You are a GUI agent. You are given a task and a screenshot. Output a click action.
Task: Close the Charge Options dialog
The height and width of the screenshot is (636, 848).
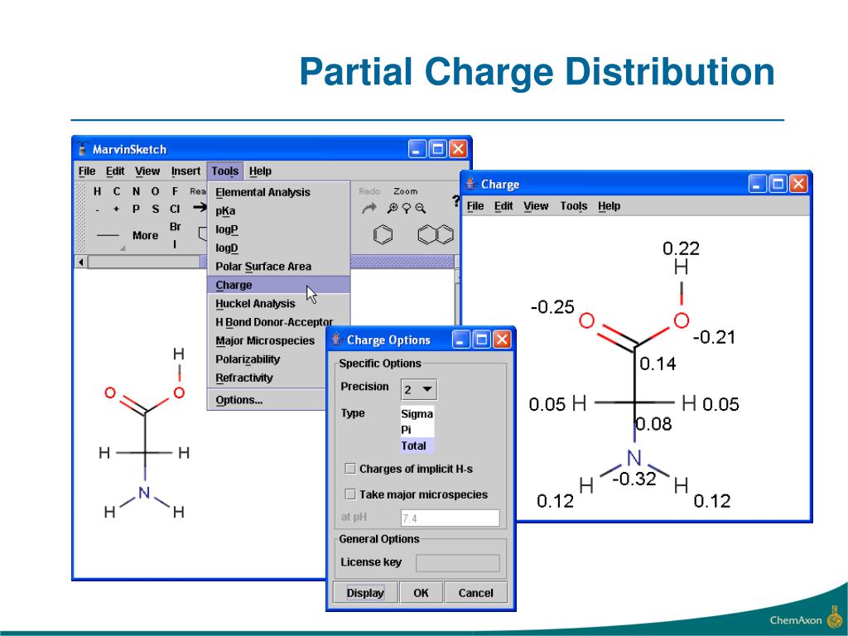(502, 340)
